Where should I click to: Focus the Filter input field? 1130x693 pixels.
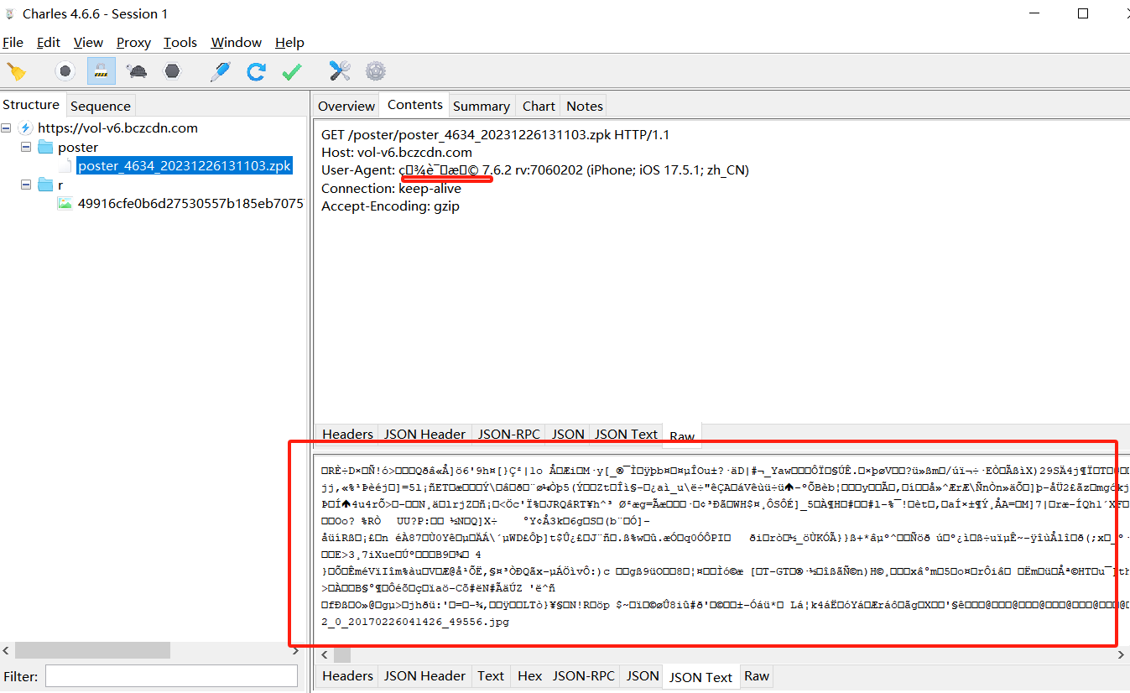click(x=171, y=675)
